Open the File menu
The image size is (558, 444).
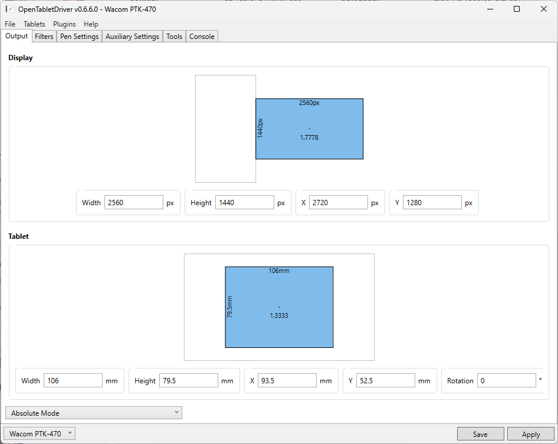point(10,24)
